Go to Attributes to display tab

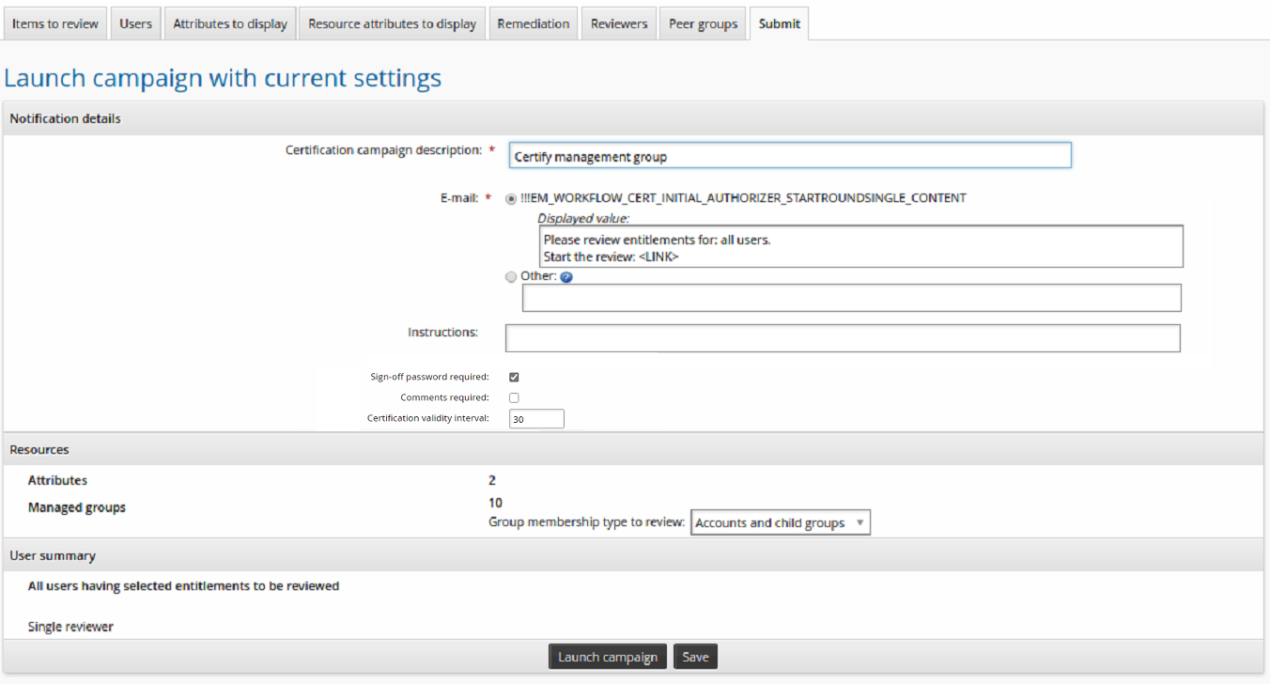tap(230, 23)
